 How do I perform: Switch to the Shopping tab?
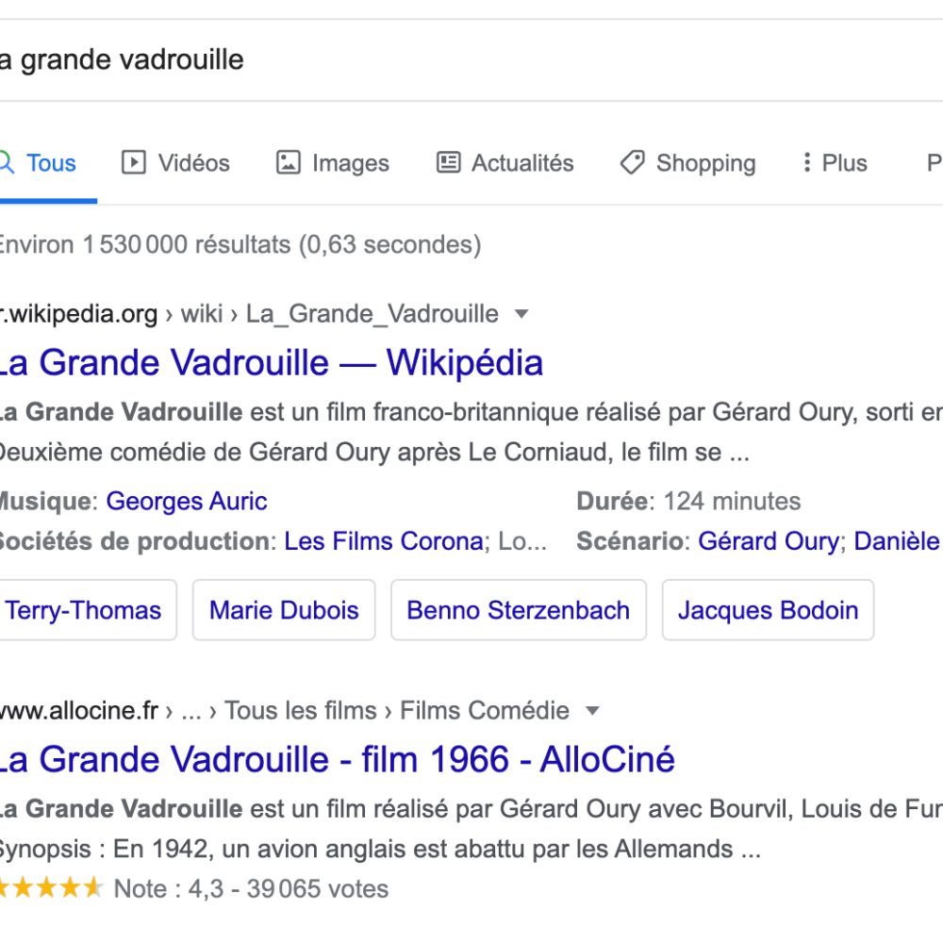[x=705, y=163]
